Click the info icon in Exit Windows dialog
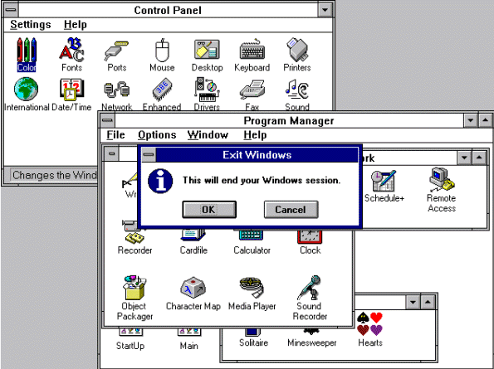This screenshot has width=494, height=369. coord(160,182)
